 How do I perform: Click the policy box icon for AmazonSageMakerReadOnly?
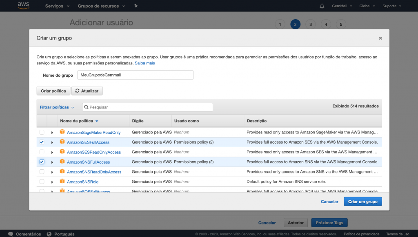(62, 132)
